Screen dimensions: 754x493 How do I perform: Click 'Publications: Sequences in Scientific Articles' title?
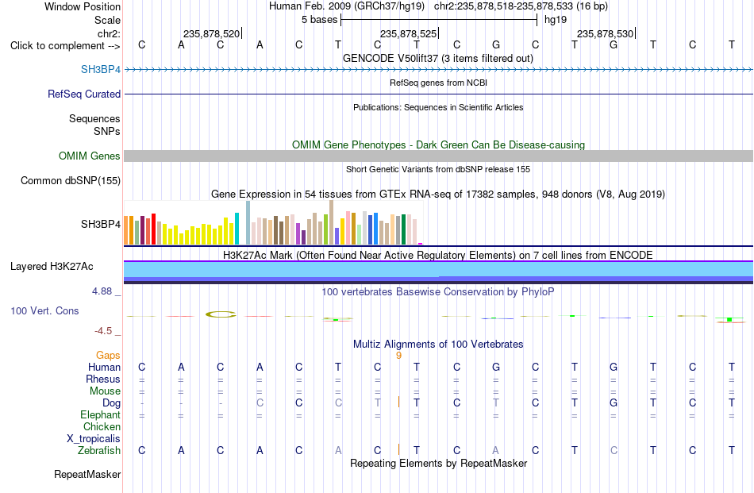tap(438, 107)
